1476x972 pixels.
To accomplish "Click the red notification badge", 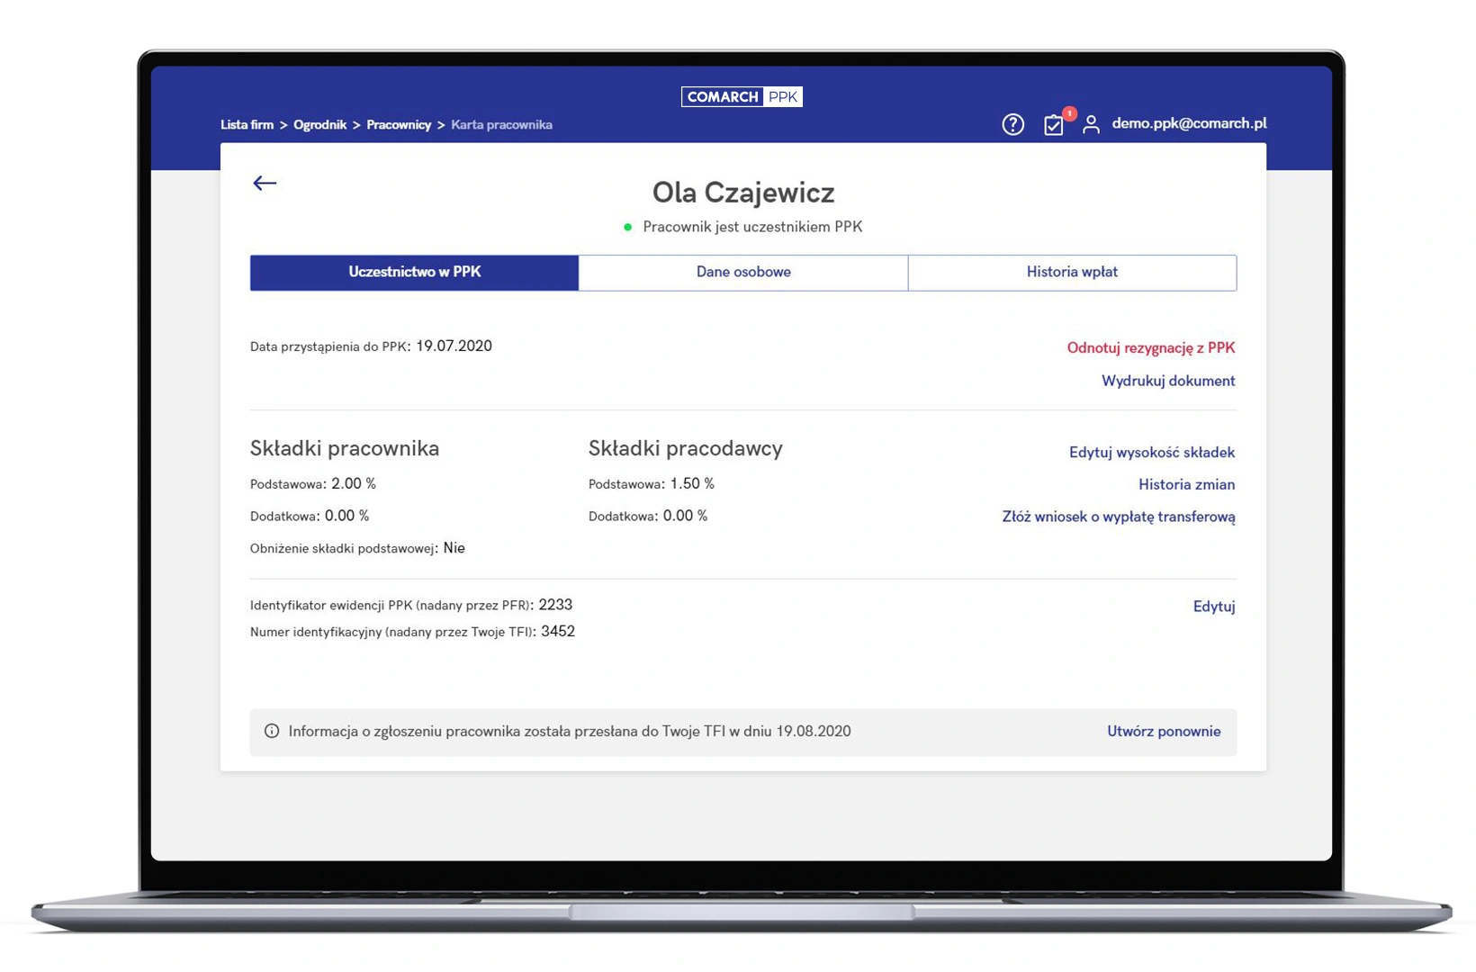I will click(1069, 113).
